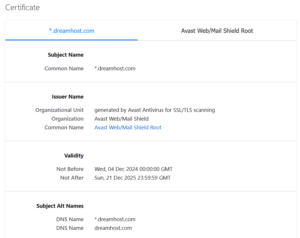Image resolution: width=300 pixels, height=238 pixels.
Task: Click the Certificate page heading
Action: click(x=22, y=8)
